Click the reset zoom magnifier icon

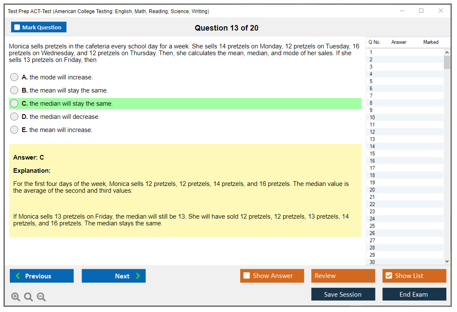pyautogui.click(x=28, y=297)
